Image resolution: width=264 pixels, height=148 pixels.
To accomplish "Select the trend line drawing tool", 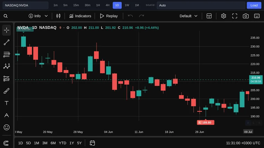I will pos(7,42).
